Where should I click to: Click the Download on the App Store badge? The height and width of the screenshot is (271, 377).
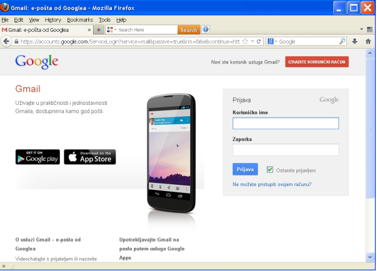(89, 157)
